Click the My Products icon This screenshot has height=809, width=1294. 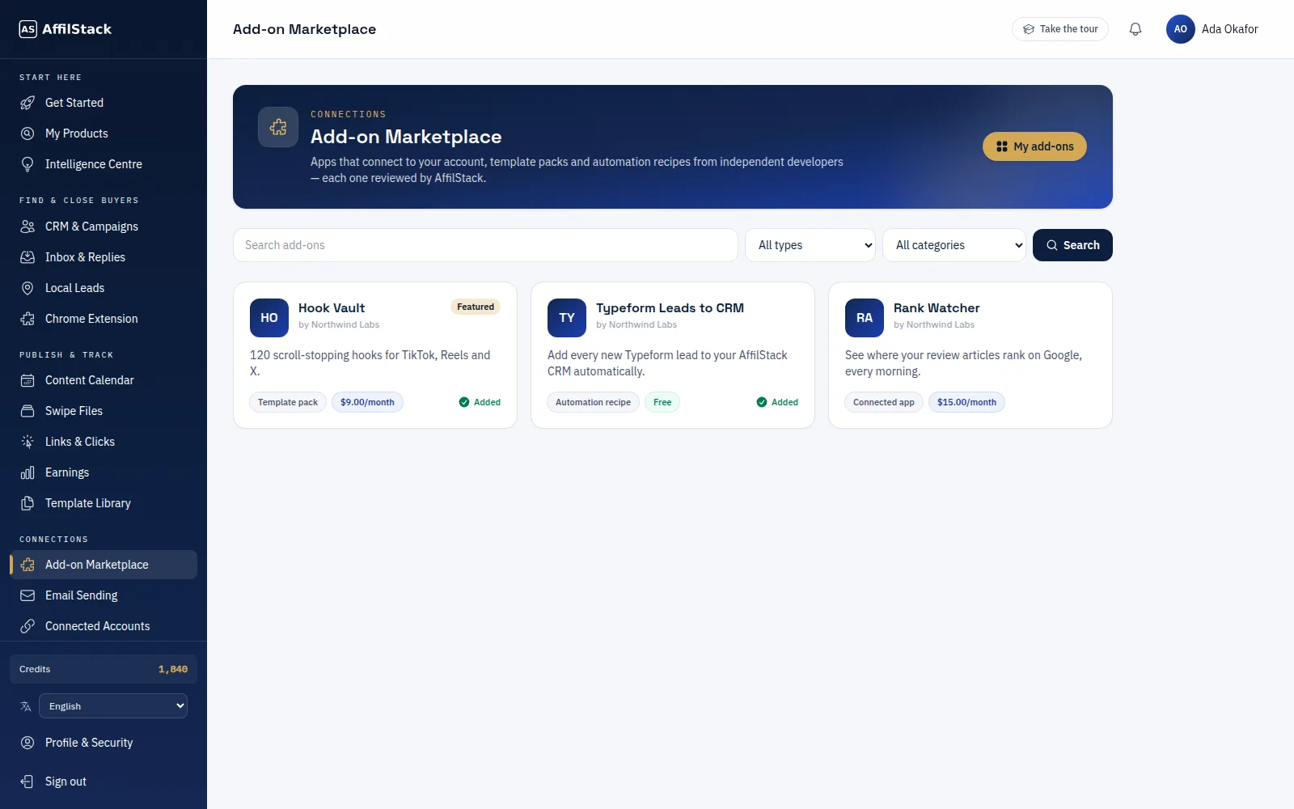27,133
